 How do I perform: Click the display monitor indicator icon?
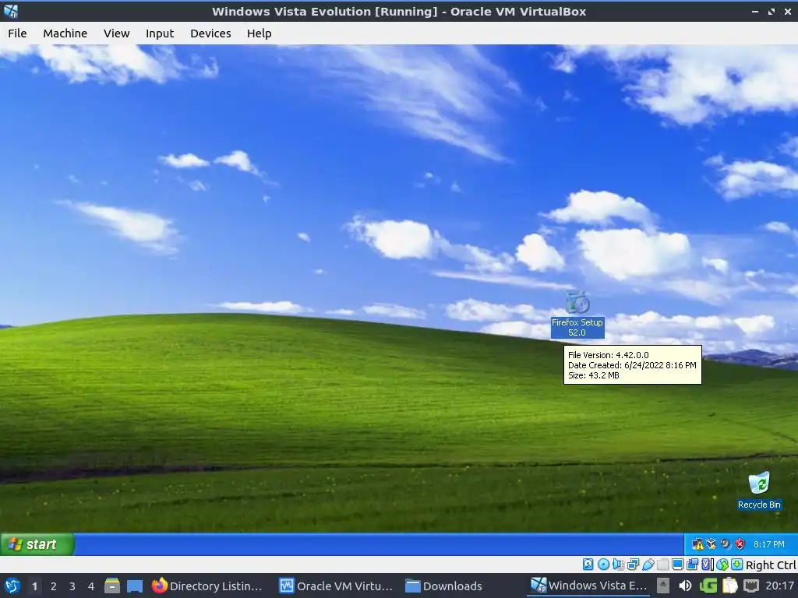pos(677,564)
